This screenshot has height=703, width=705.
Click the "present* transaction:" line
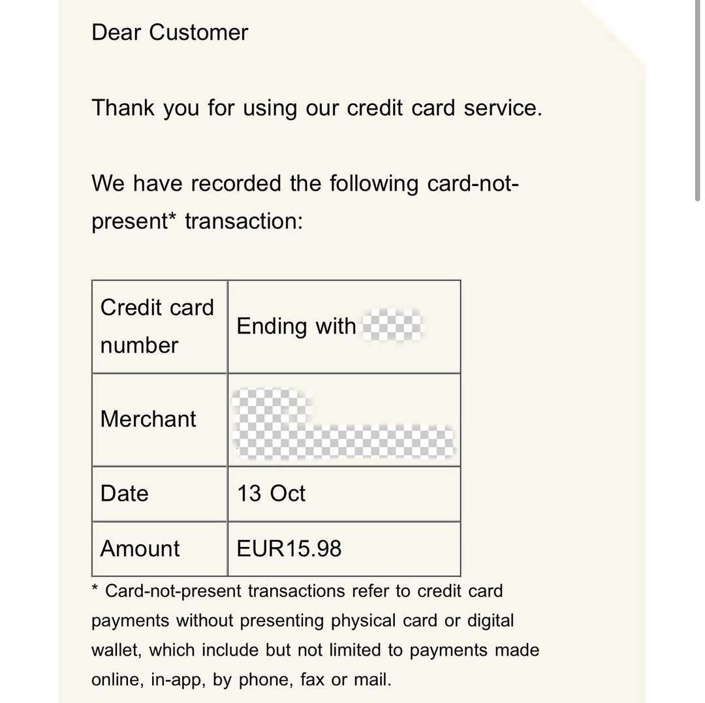(197, 221)
